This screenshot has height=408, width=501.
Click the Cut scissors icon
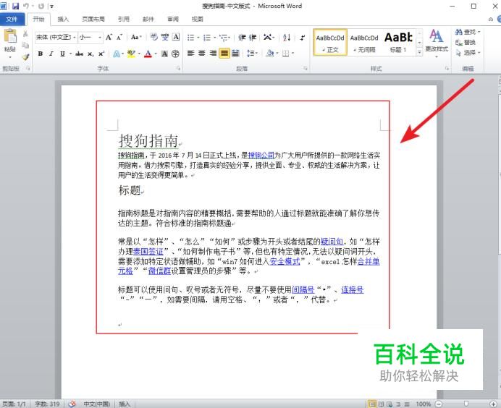(x=25, y=33)
